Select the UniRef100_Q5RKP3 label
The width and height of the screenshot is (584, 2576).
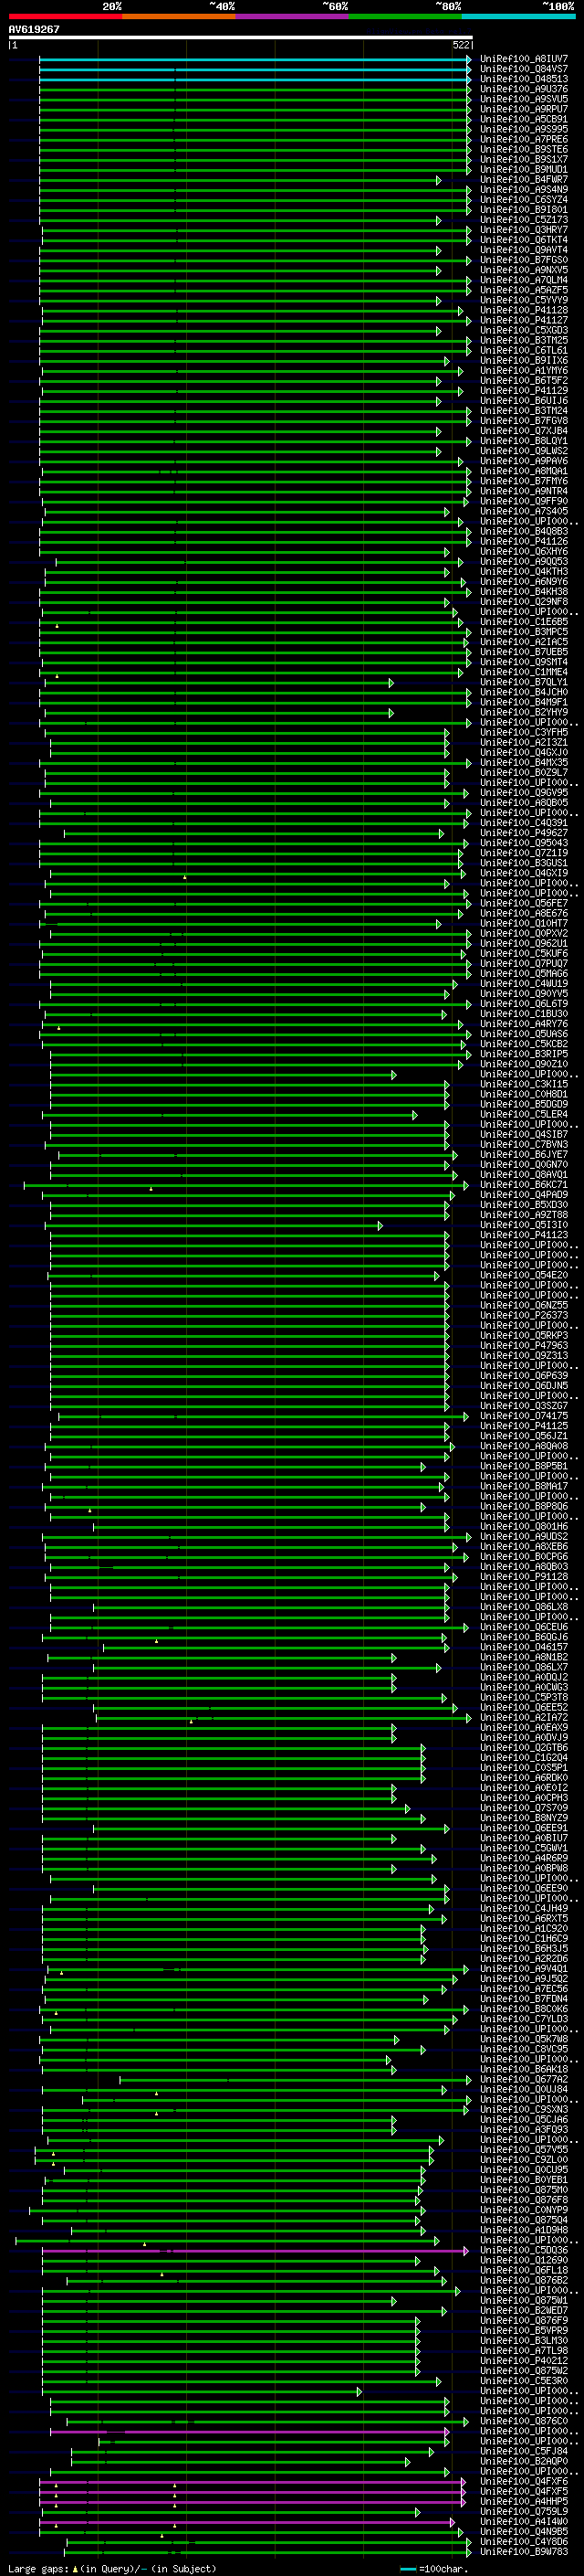click(x=524, y=1335)
